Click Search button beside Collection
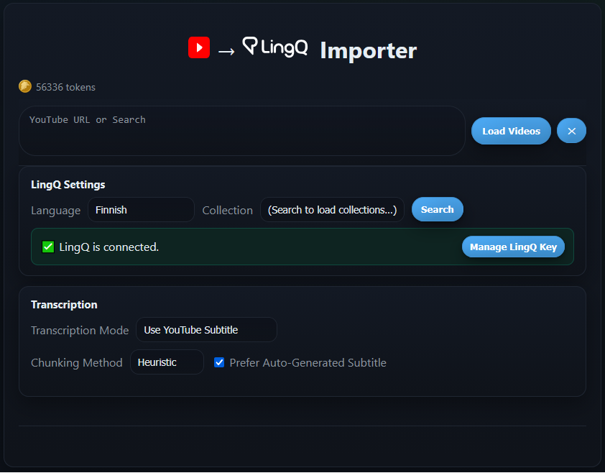This screenshot has width=605, height=473. 437,209
